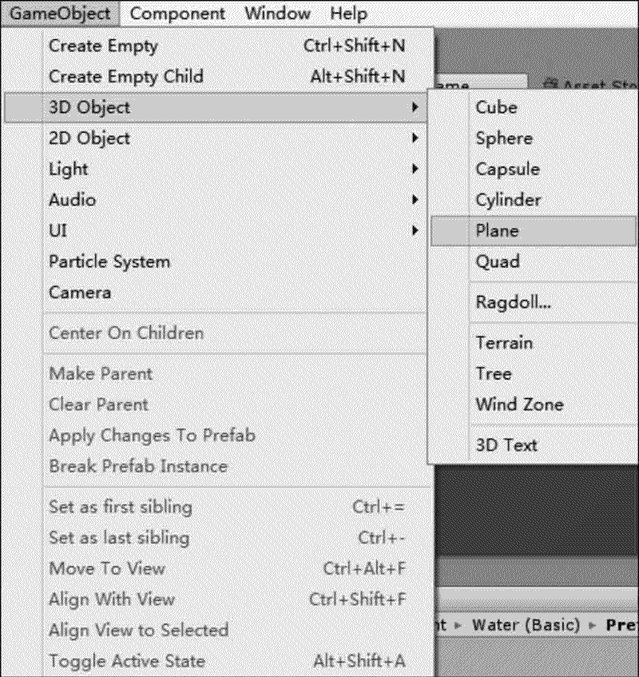Open the Ragdoll wizard entry
This screenshot has width=639, height=677.
(513, 302)
